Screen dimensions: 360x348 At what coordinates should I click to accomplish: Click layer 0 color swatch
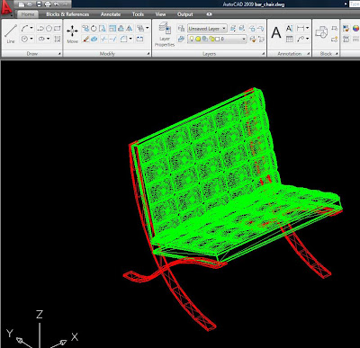coord(217,39)
